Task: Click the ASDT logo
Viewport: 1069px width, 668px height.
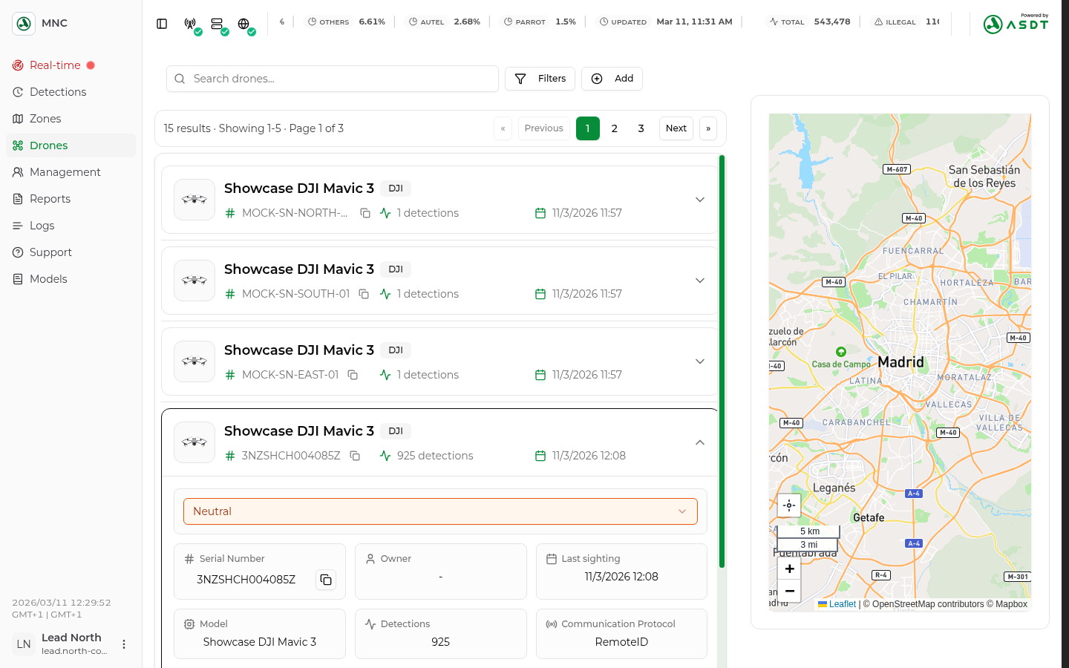Action: click(1016, 24)
